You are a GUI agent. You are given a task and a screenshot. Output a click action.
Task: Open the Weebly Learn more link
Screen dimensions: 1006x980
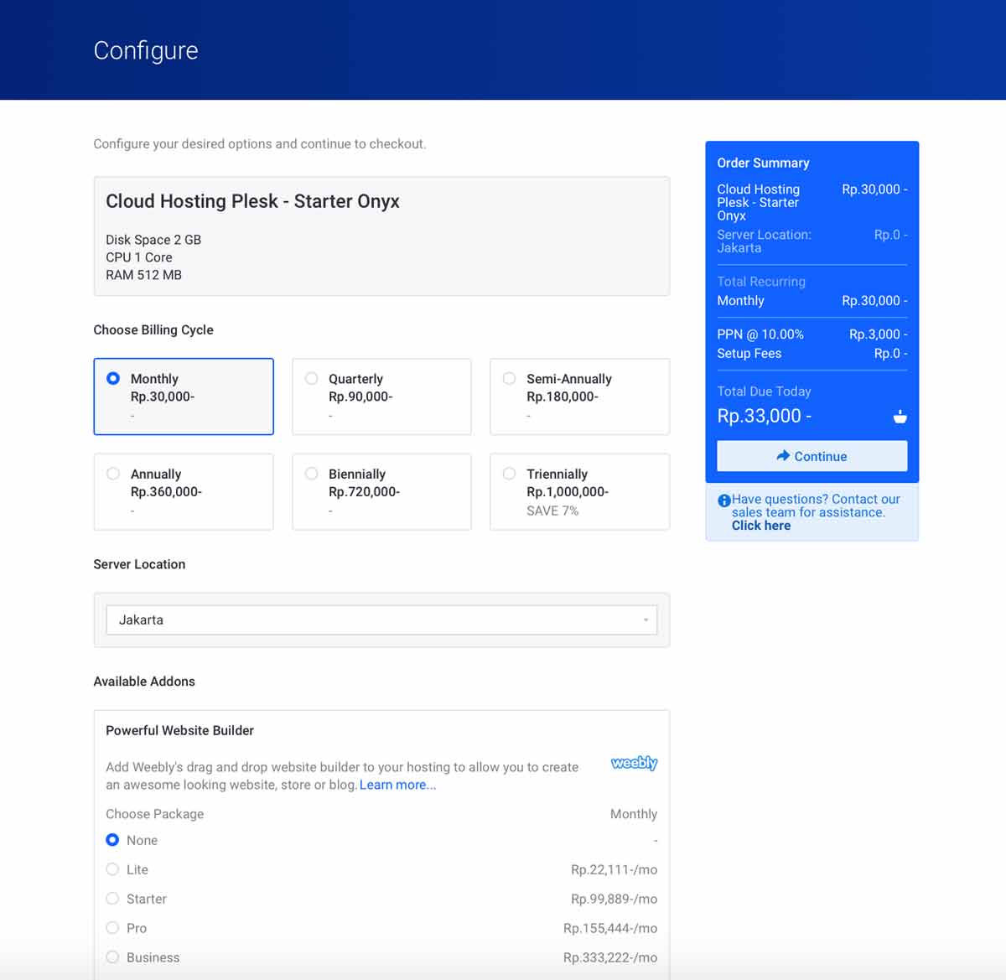(x=397, y=785)
